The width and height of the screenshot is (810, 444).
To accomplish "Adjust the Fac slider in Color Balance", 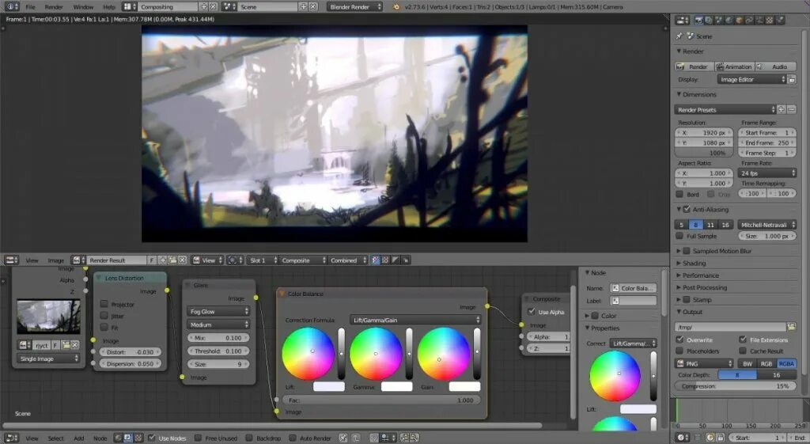I will tap(381, 400).
